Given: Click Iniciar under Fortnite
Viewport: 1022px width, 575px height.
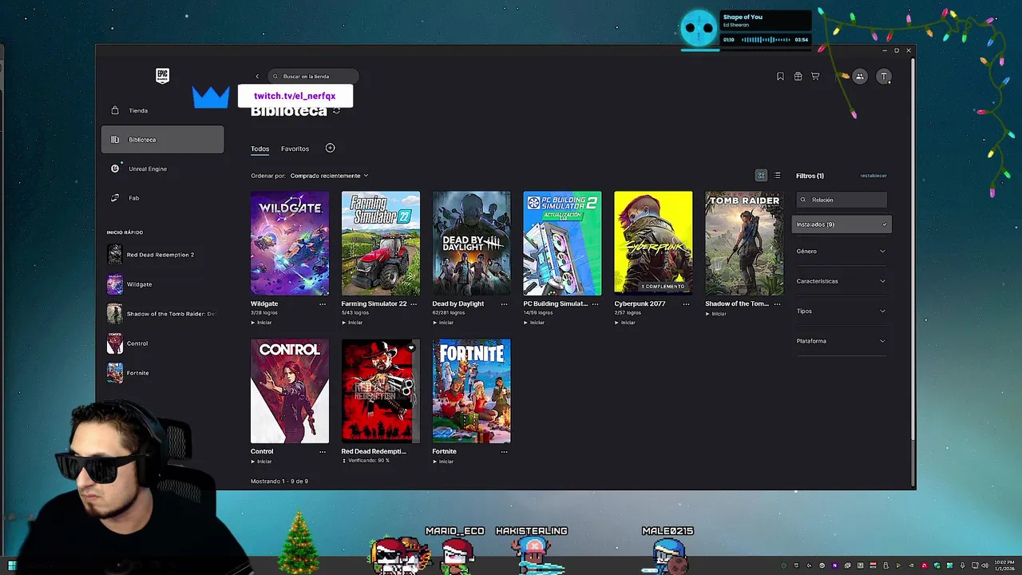Looking at the screenshot, I should pos(443,462).
